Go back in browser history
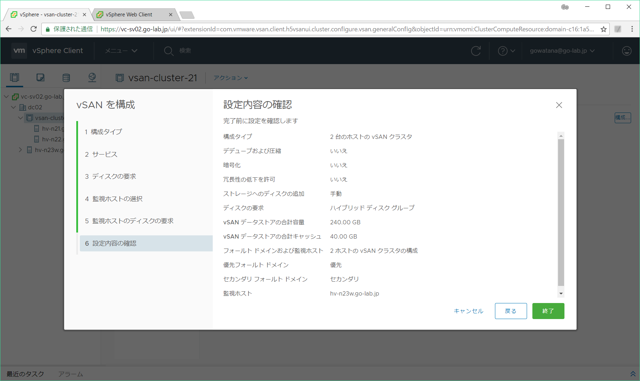 (x=9, y=29)
